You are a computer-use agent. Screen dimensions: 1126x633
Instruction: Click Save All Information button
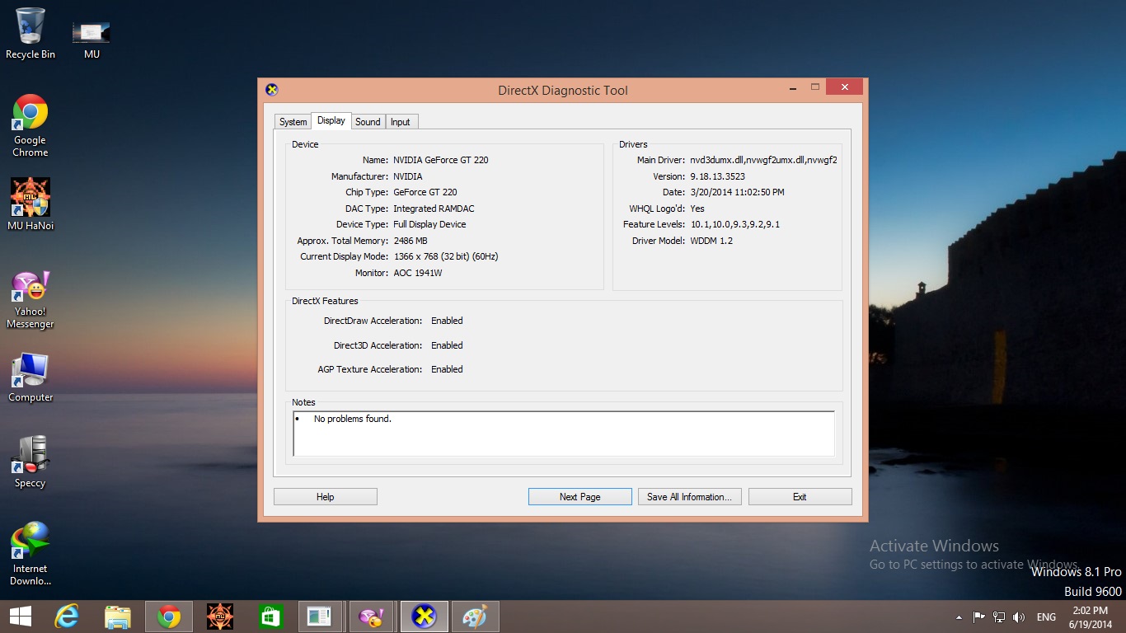pos(690,497)
